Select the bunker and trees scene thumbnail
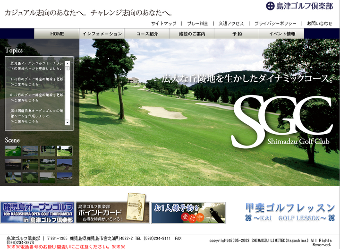 coord(47,164)
